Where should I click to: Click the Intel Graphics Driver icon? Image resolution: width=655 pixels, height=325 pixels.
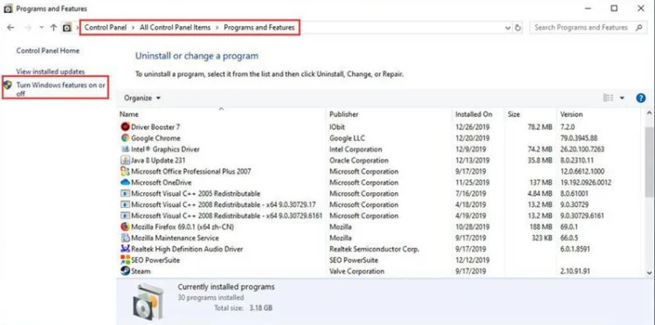pyautogui.click(x=125, y=149)
